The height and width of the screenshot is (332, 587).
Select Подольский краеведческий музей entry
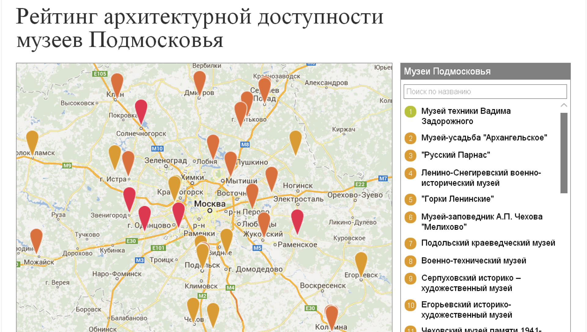tap(488, 243)
